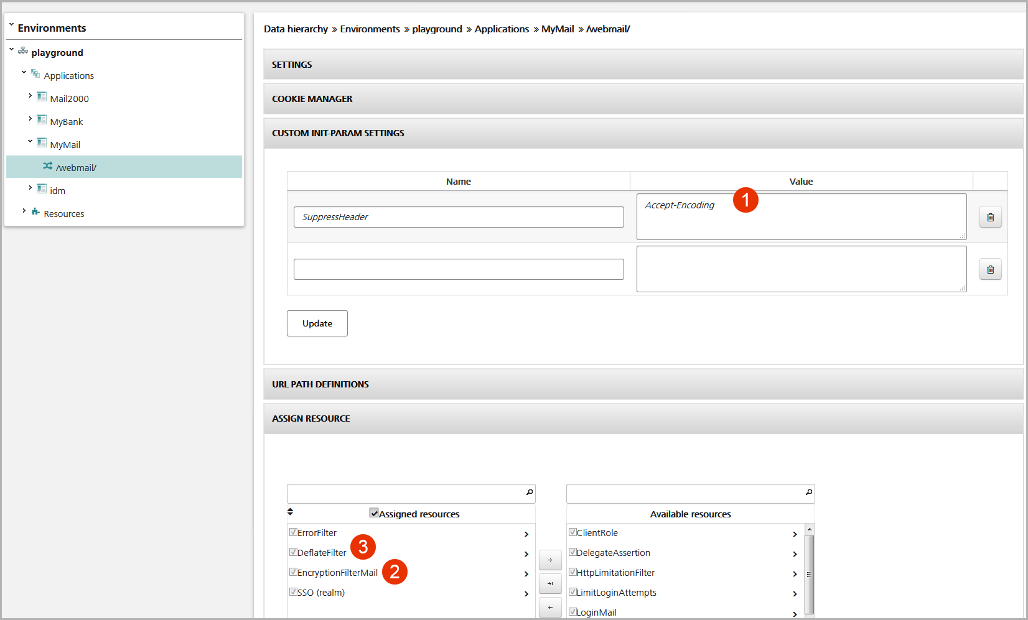1028x620 pixels.
Task: Expand the MyBank tree node
Action: click(x=30, y=118)
